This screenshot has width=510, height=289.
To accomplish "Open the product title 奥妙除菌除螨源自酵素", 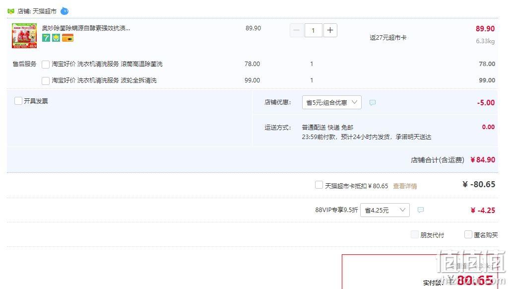I will coord(86,28).
